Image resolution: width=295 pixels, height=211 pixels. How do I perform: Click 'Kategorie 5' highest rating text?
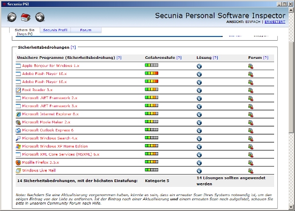coord(157,181)
